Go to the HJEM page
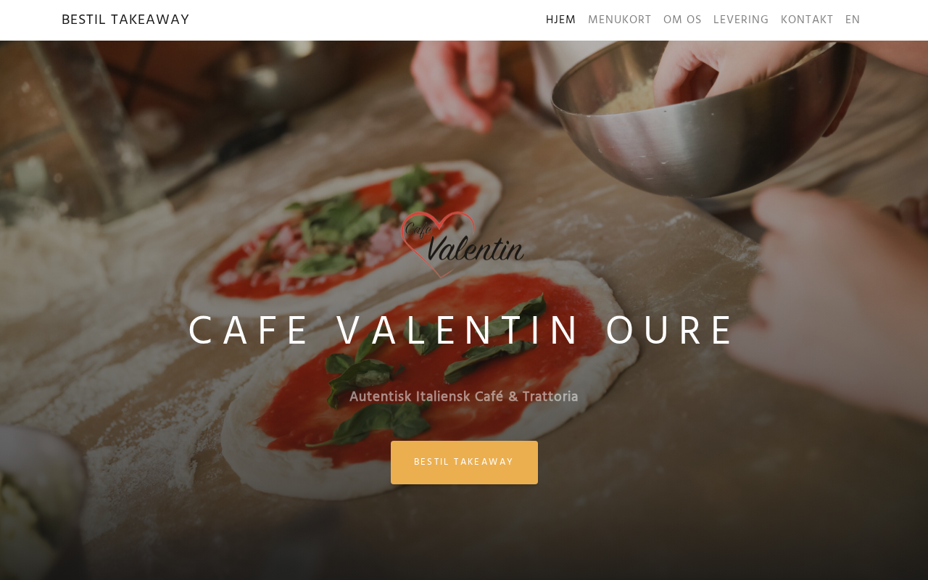 [x=560, y=20]
